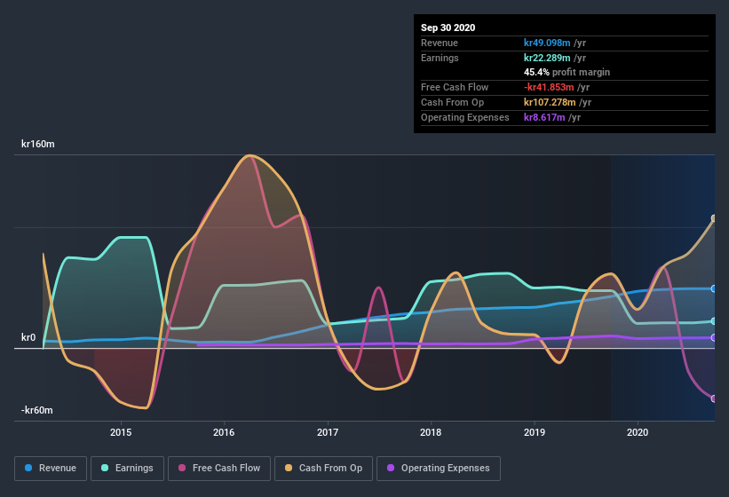Select Free Cash Flow endpoint marker
Screen dimensions: 729x497
click(x=714, y=398)
